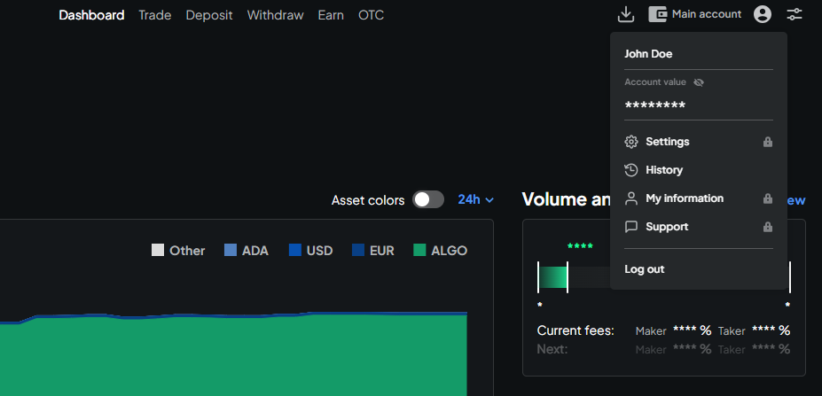
Task: Click the wallet icon beside Main account
Action: 657,14
